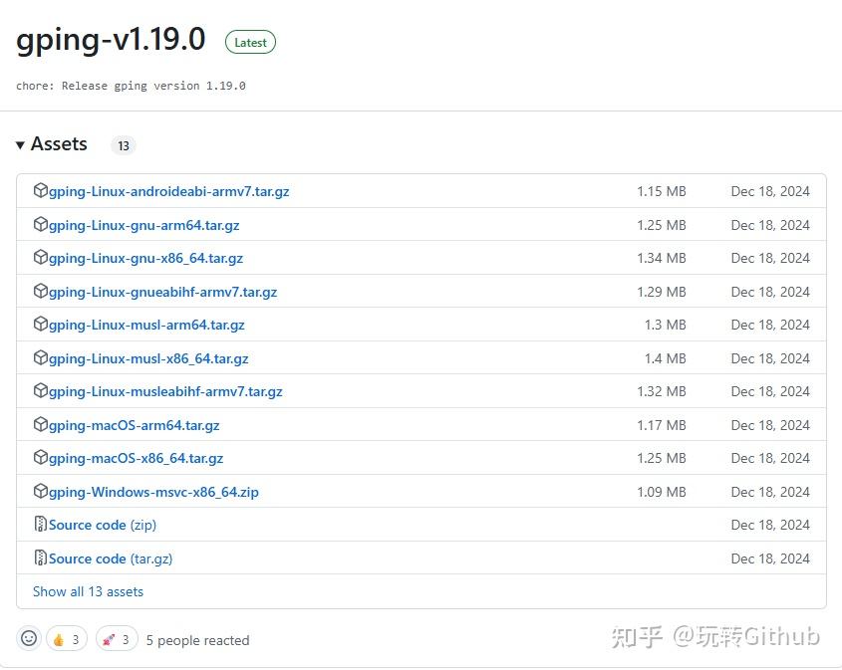Click the Assets heading label
The width and height of the screenshot is (842, 670).
click(x=59, y=143)
